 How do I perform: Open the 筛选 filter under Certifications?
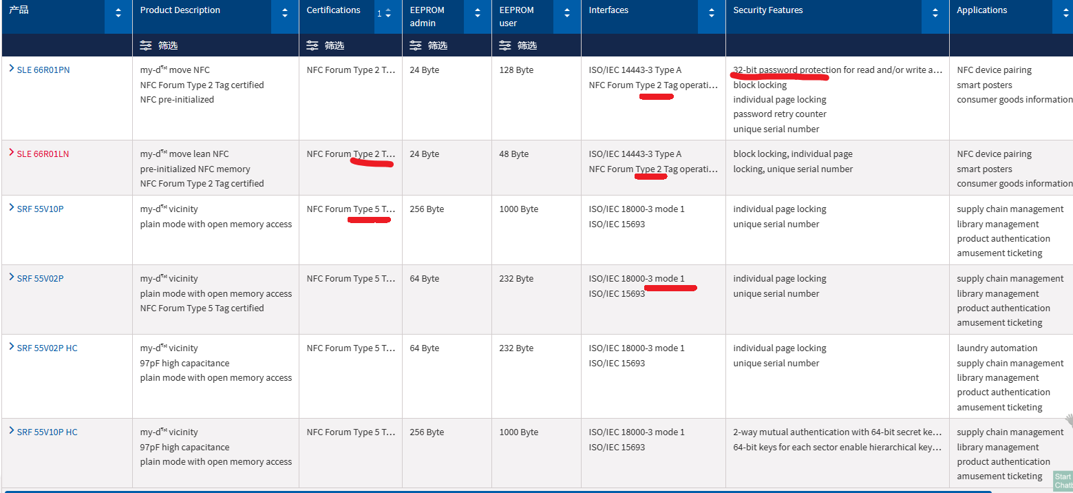click(326, 45)
